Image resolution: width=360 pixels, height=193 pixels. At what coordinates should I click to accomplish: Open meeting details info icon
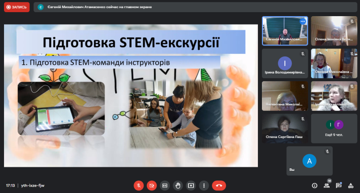[x=314, y=185]
